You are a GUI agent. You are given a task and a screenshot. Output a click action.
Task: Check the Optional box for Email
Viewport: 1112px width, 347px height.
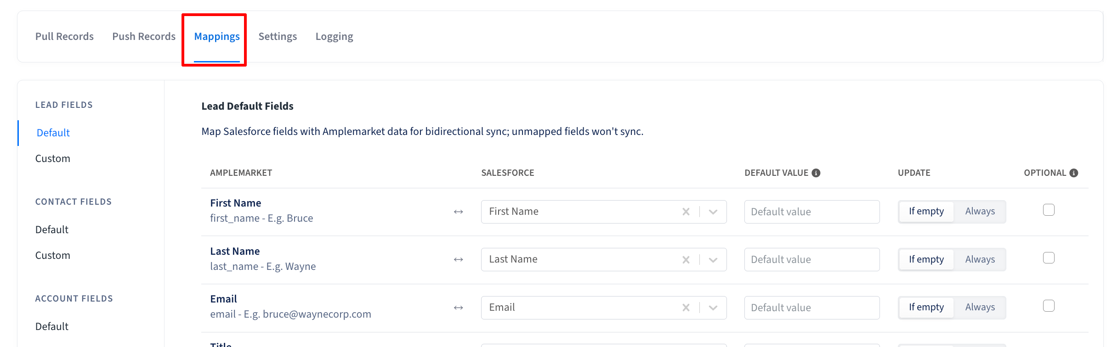[1049, 306]
